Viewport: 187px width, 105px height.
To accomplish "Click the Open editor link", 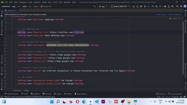I will click(161, 14).
